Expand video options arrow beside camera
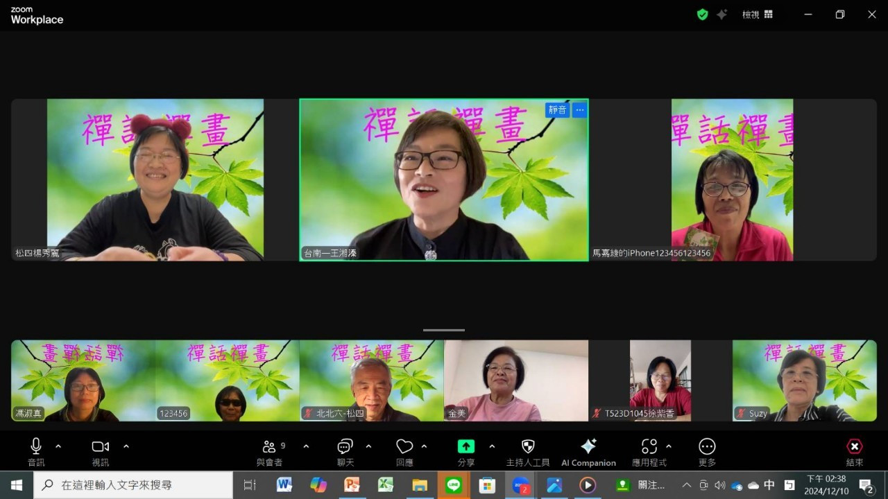Screen dimensions: 888x499 [126, 446]
